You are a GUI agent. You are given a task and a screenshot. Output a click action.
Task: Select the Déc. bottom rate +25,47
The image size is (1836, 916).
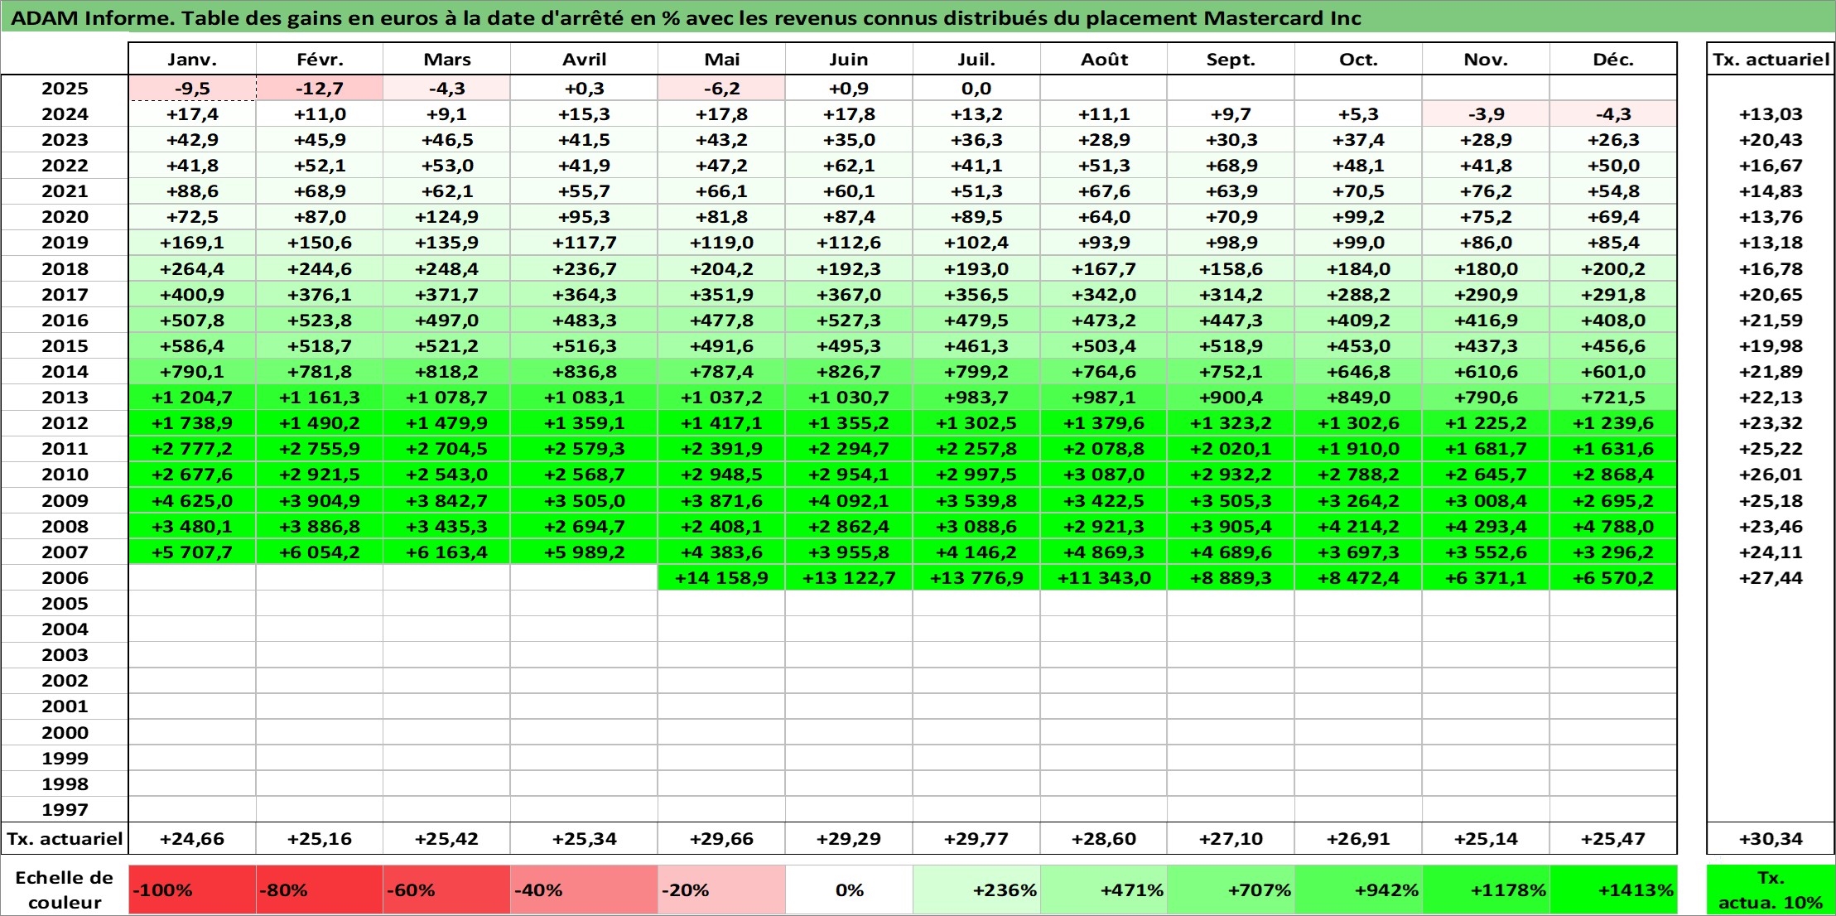pos(1613,839)
